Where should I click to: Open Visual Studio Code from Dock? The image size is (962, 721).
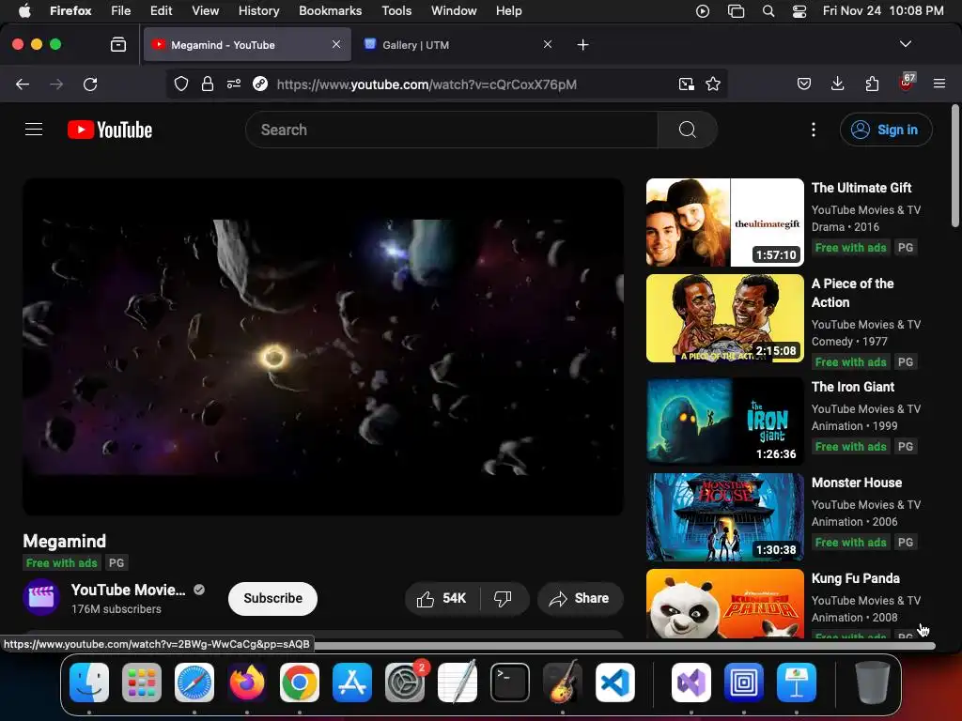(614, 683)
